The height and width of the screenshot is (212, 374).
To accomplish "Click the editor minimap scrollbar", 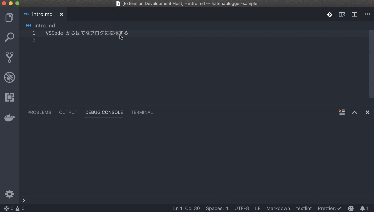I will click(x=371, y=64).
